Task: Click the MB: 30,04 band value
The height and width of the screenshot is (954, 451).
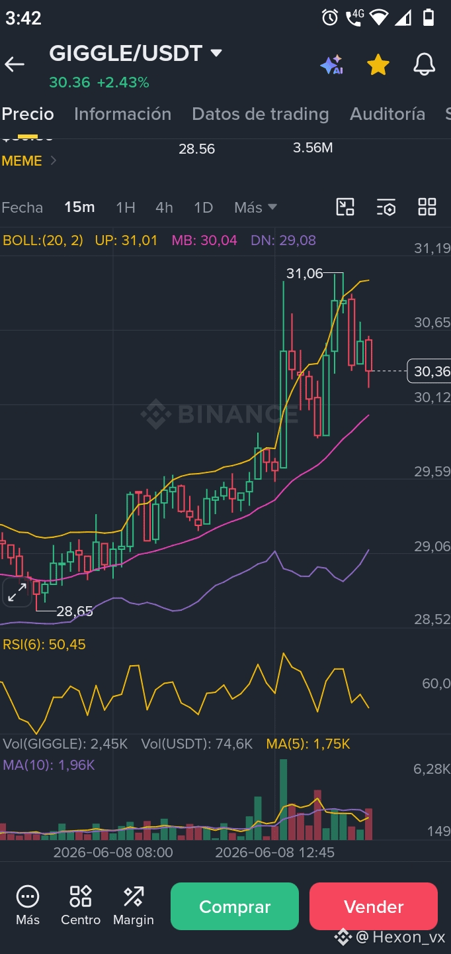Action: click(x=204, y=240)
